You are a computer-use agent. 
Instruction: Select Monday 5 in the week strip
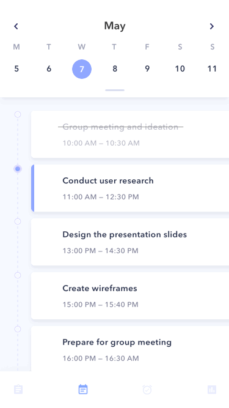[16, 69]
